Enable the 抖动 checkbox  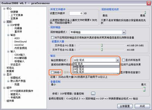(52, 72)
